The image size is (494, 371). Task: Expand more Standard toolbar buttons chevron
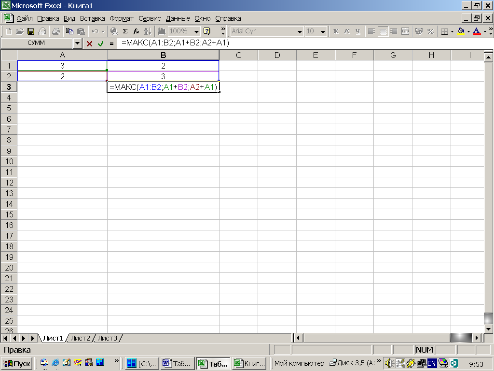(x=223, y=31)
